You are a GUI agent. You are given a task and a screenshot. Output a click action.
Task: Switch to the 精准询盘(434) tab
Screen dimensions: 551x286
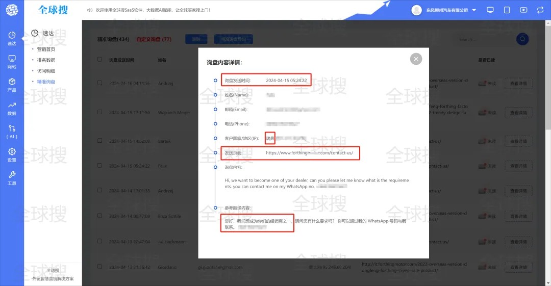(x=113, y=39)
